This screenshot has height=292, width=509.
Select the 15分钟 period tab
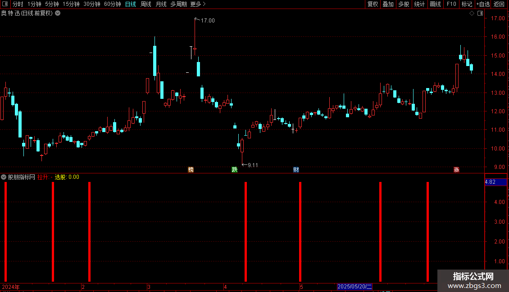coord(71,4)
